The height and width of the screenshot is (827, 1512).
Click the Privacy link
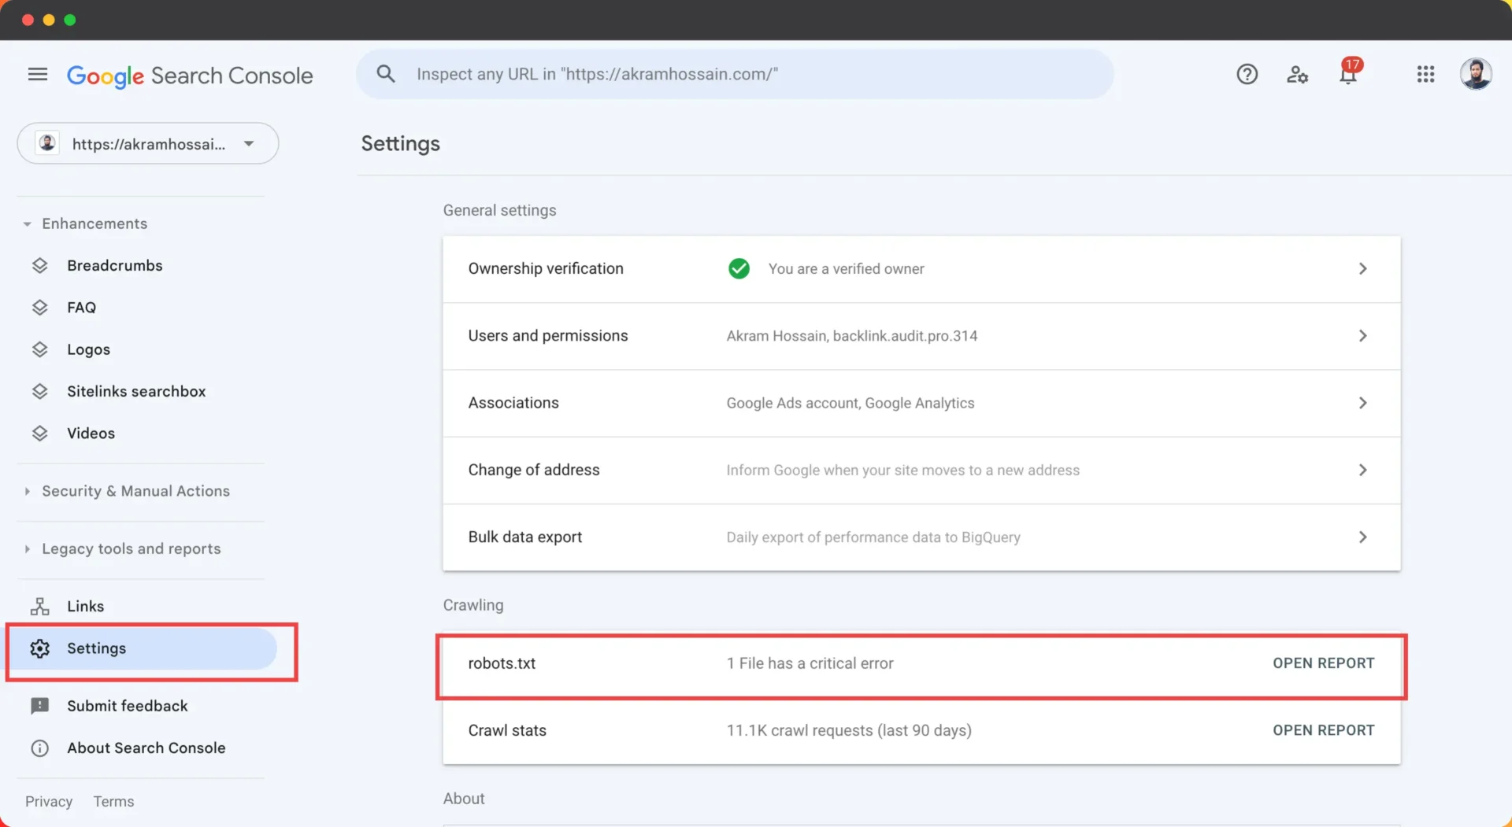pyautogui.click(x=49, y=801)
